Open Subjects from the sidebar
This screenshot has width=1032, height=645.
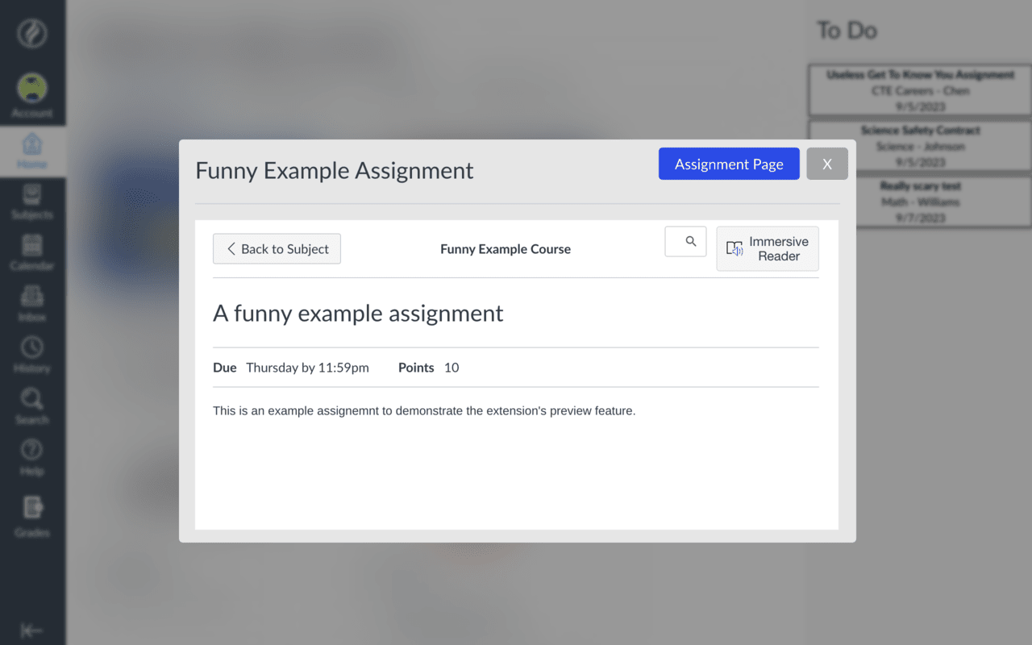coord(32,202)
